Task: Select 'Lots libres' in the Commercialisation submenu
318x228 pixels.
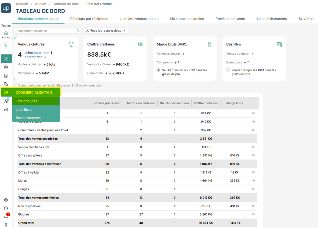Action: (24, 110)
